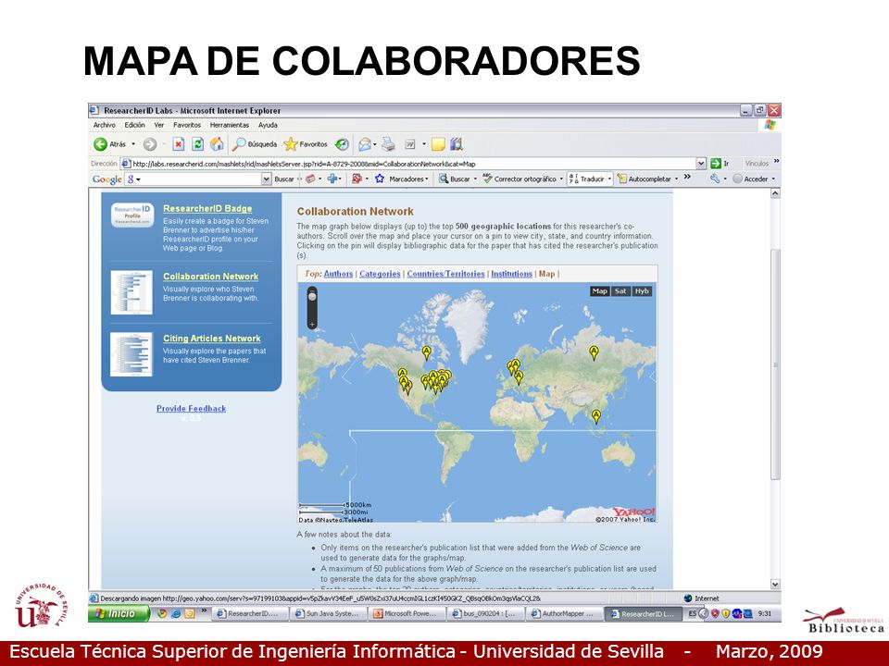
Task: Click the Citing Articles Network chart thumbnail
Action: coord(131,354)
